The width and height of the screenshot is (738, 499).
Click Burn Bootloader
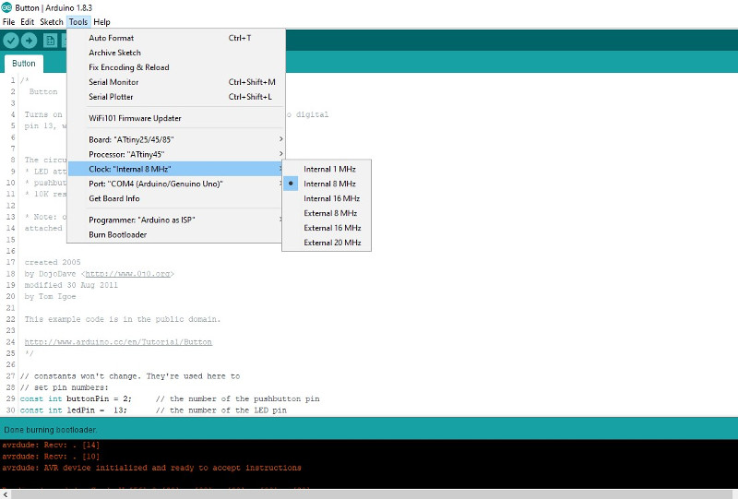[176, 234]
